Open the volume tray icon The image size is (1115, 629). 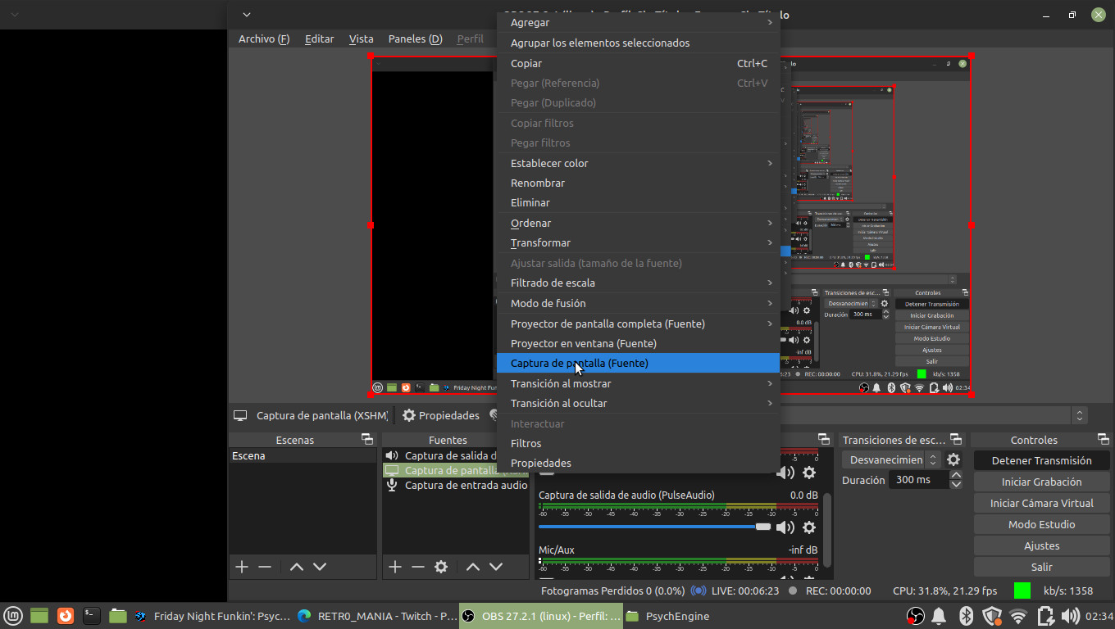pos(1070,616)
